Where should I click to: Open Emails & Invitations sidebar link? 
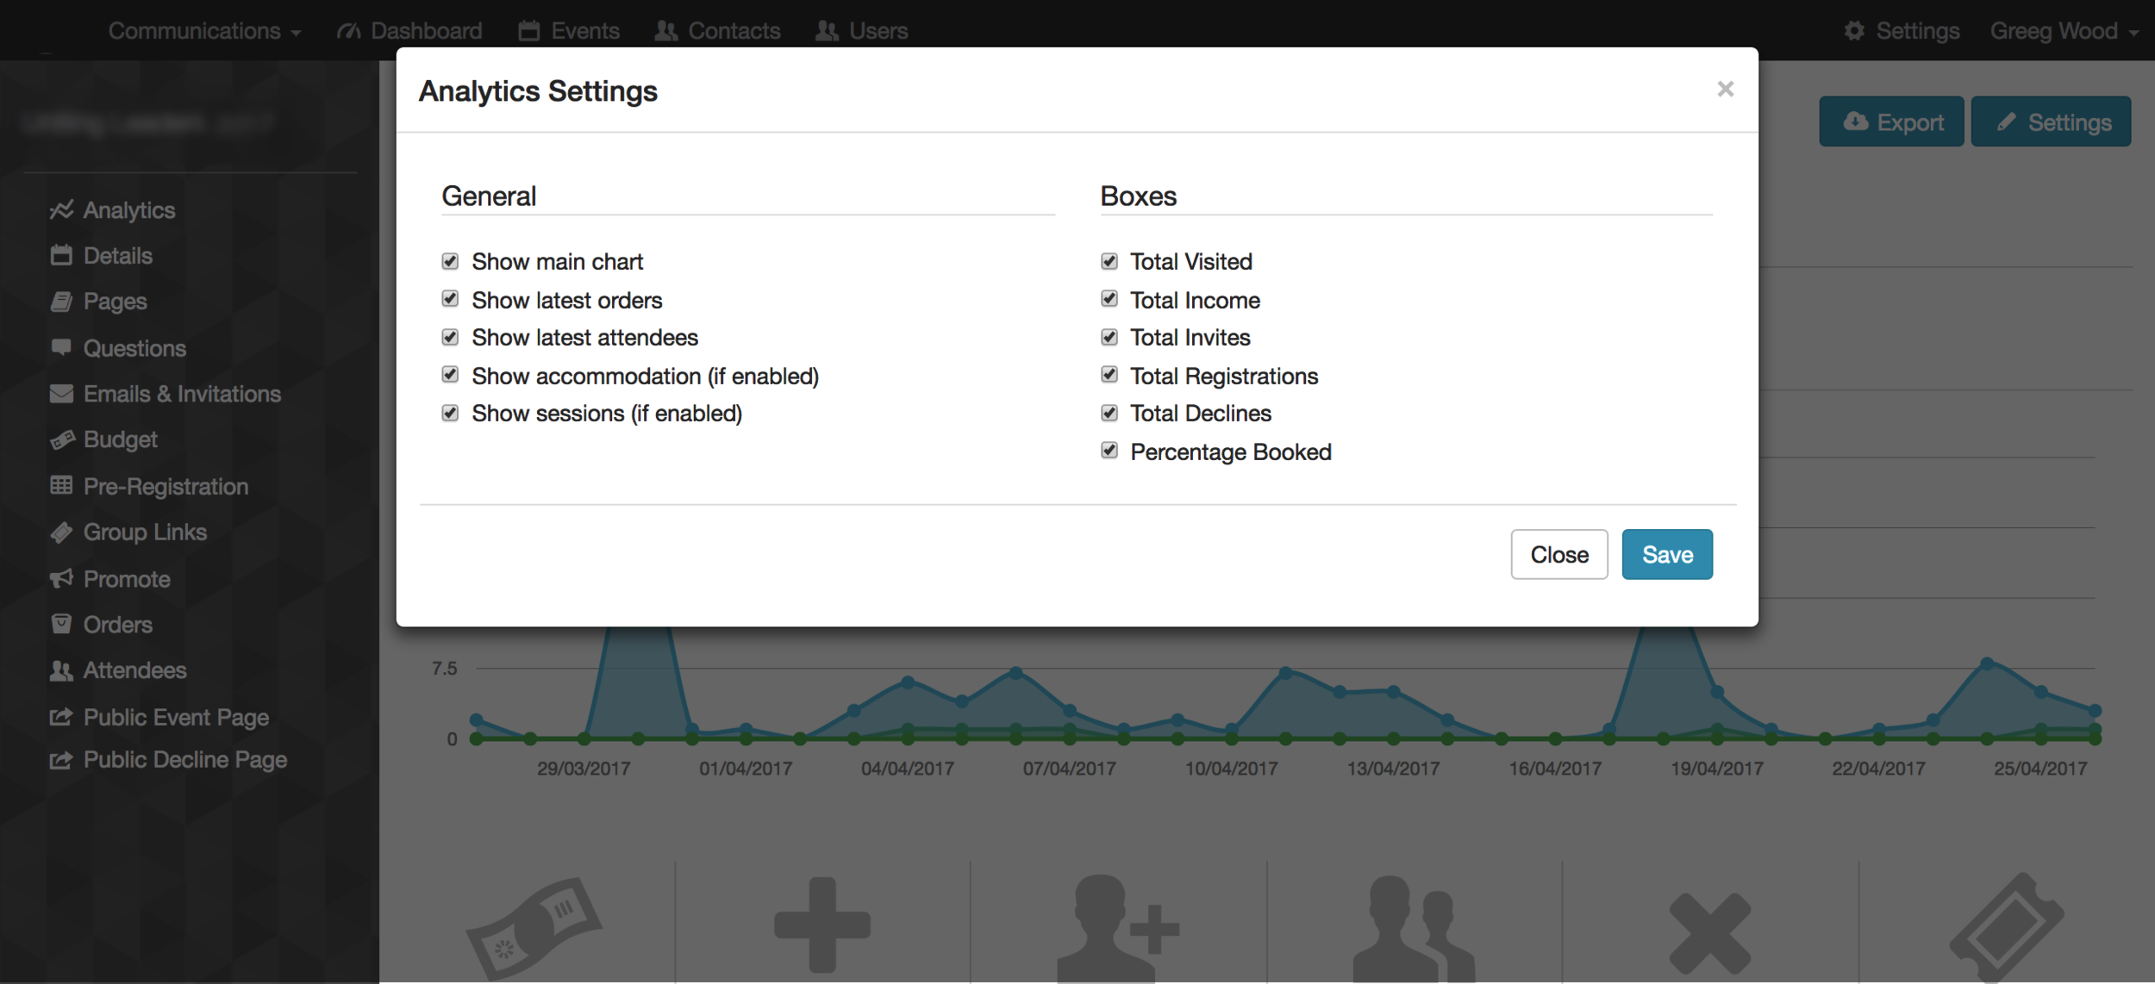[166, 394]
